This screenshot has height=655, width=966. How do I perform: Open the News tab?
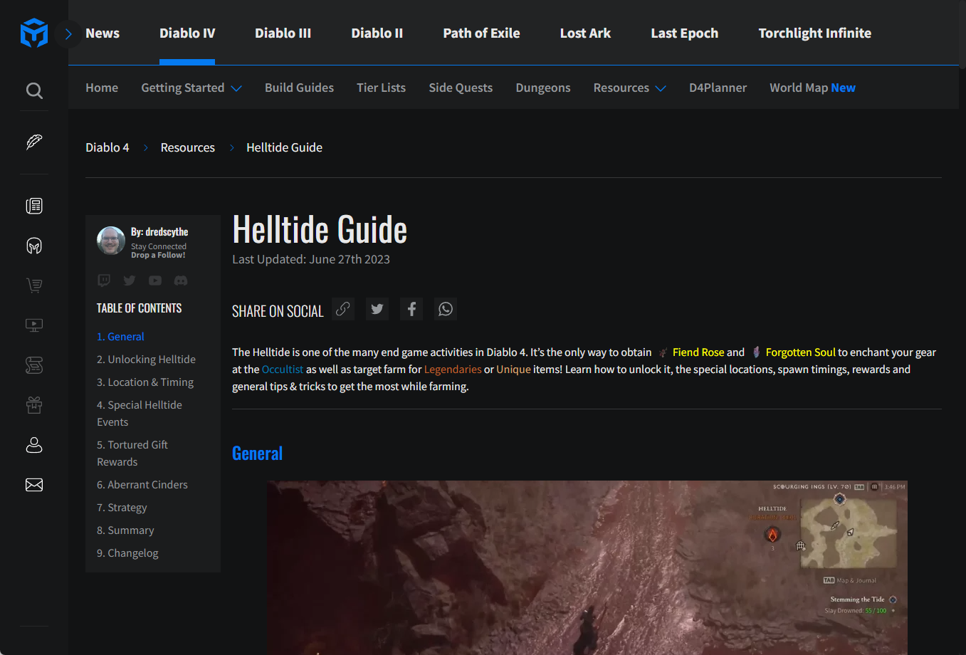(103, 33)
